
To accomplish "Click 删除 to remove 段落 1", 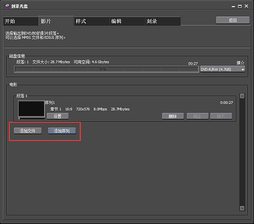I will click(173, 116).
